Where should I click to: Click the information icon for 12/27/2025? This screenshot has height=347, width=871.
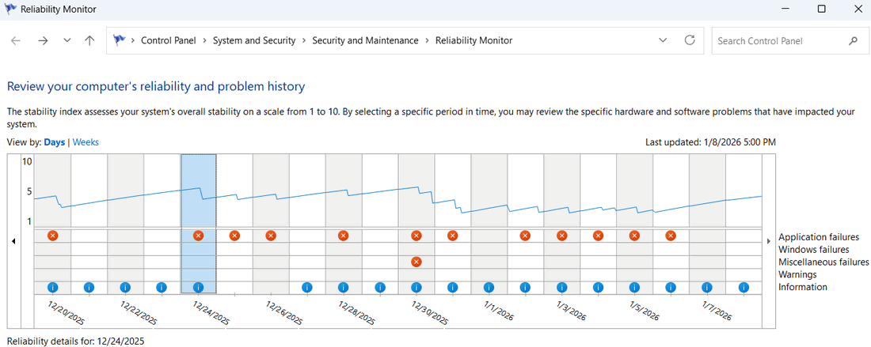(307, 288)
